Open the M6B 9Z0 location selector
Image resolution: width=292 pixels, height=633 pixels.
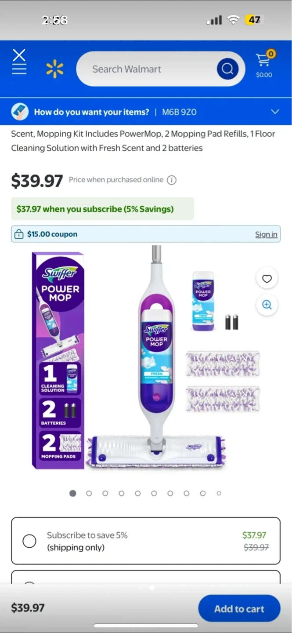179,112
